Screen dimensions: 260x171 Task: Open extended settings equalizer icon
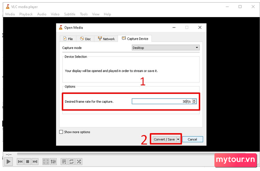pyautogui.click(x=53, y=161)
